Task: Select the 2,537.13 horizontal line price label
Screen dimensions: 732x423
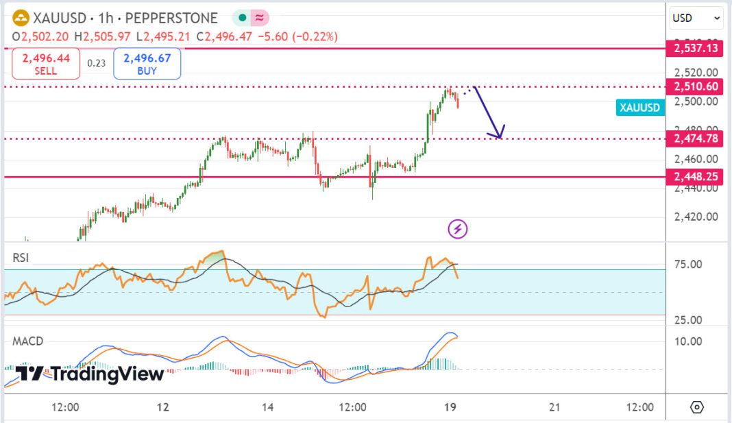Action: click(x=696, y=48)
